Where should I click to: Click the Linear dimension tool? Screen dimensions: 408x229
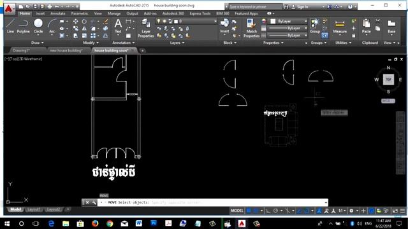tap(128, 21)
